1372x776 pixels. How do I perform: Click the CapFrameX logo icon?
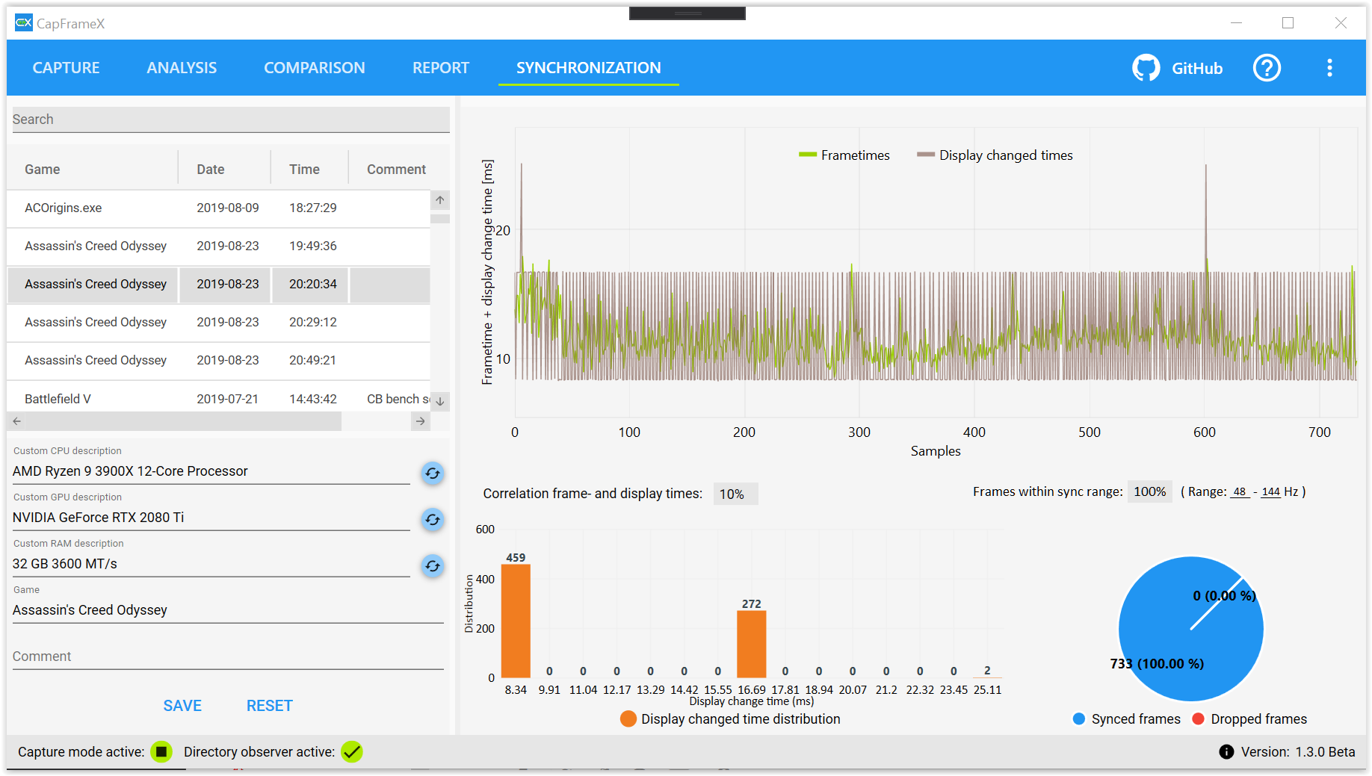(x=23, y=22)
